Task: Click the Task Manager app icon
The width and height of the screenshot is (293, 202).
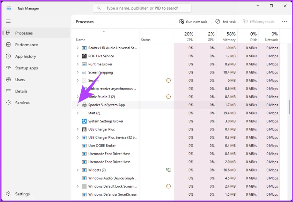Action: (x=9, y=8)
